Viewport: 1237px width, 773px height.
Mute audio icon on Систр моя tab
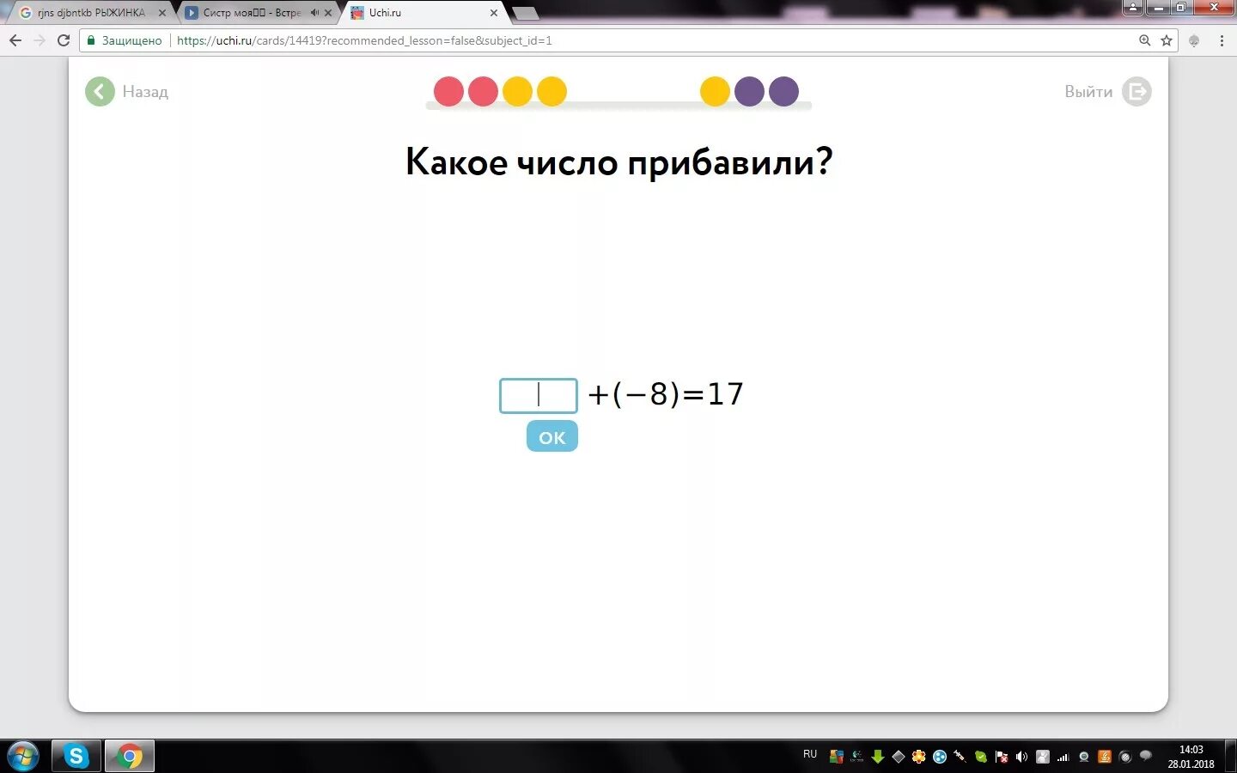(x=314, y=13)
